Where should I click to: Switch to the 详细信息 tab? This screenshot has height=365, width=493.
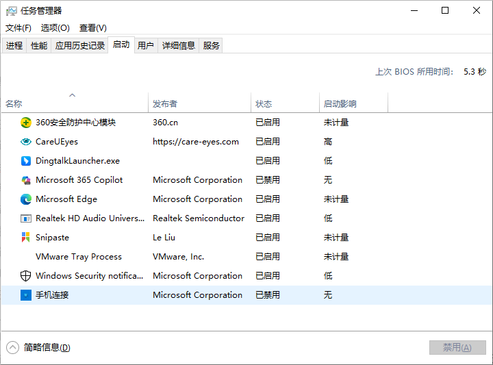pos(178,46)
